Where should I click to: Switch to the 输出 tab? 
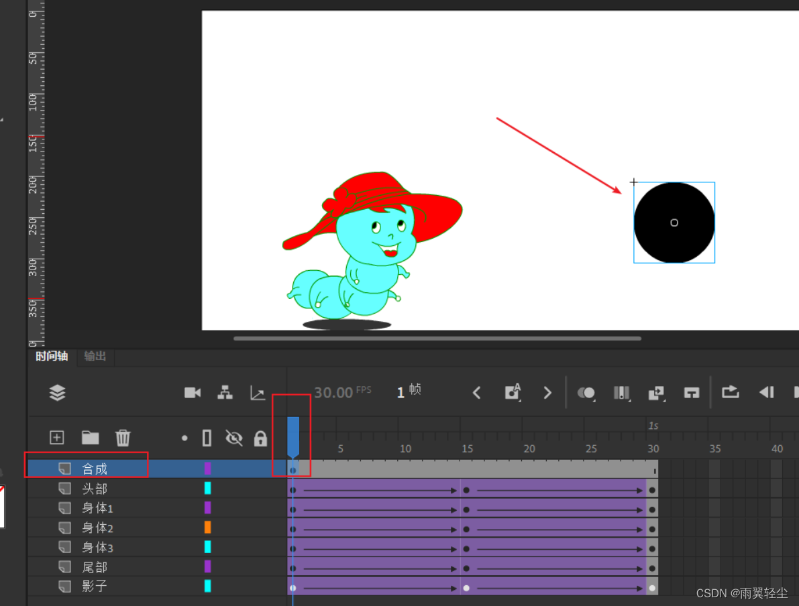tap(95, 357)
